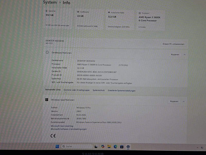
Task: Launch Copilot from the taskbar
Action: click(x=103, y=146)
